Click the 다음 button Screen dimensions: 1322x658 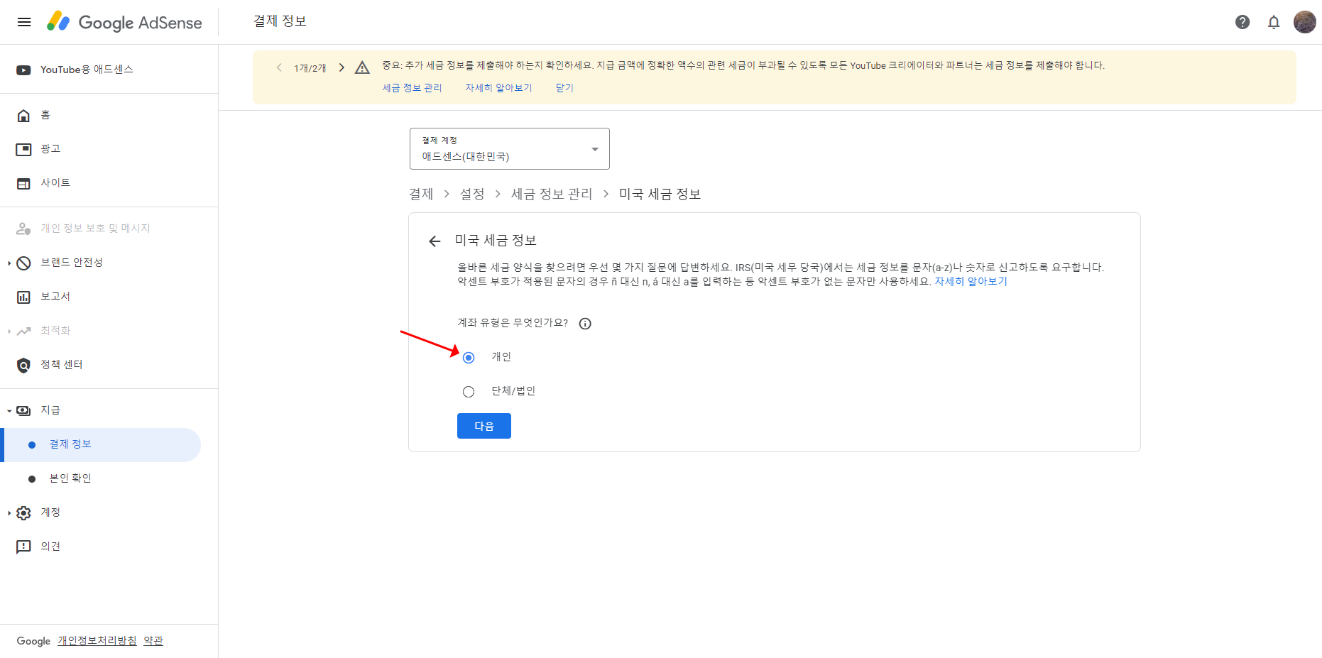[484, 426]
